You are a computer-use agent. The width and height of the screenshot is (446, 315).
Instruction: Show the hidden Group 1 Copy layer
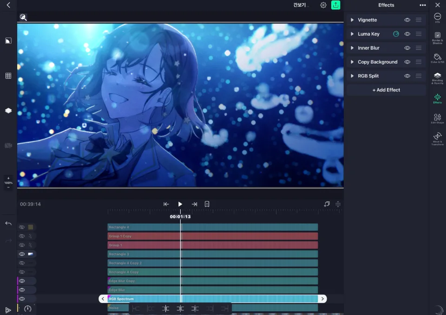pyautogui.click(x=22, y=236)
